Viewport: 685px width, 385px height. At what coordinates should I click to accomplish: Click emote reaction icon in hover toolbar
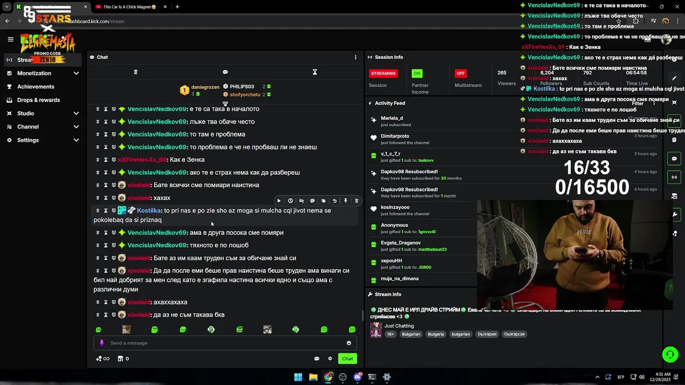point(313,201)
